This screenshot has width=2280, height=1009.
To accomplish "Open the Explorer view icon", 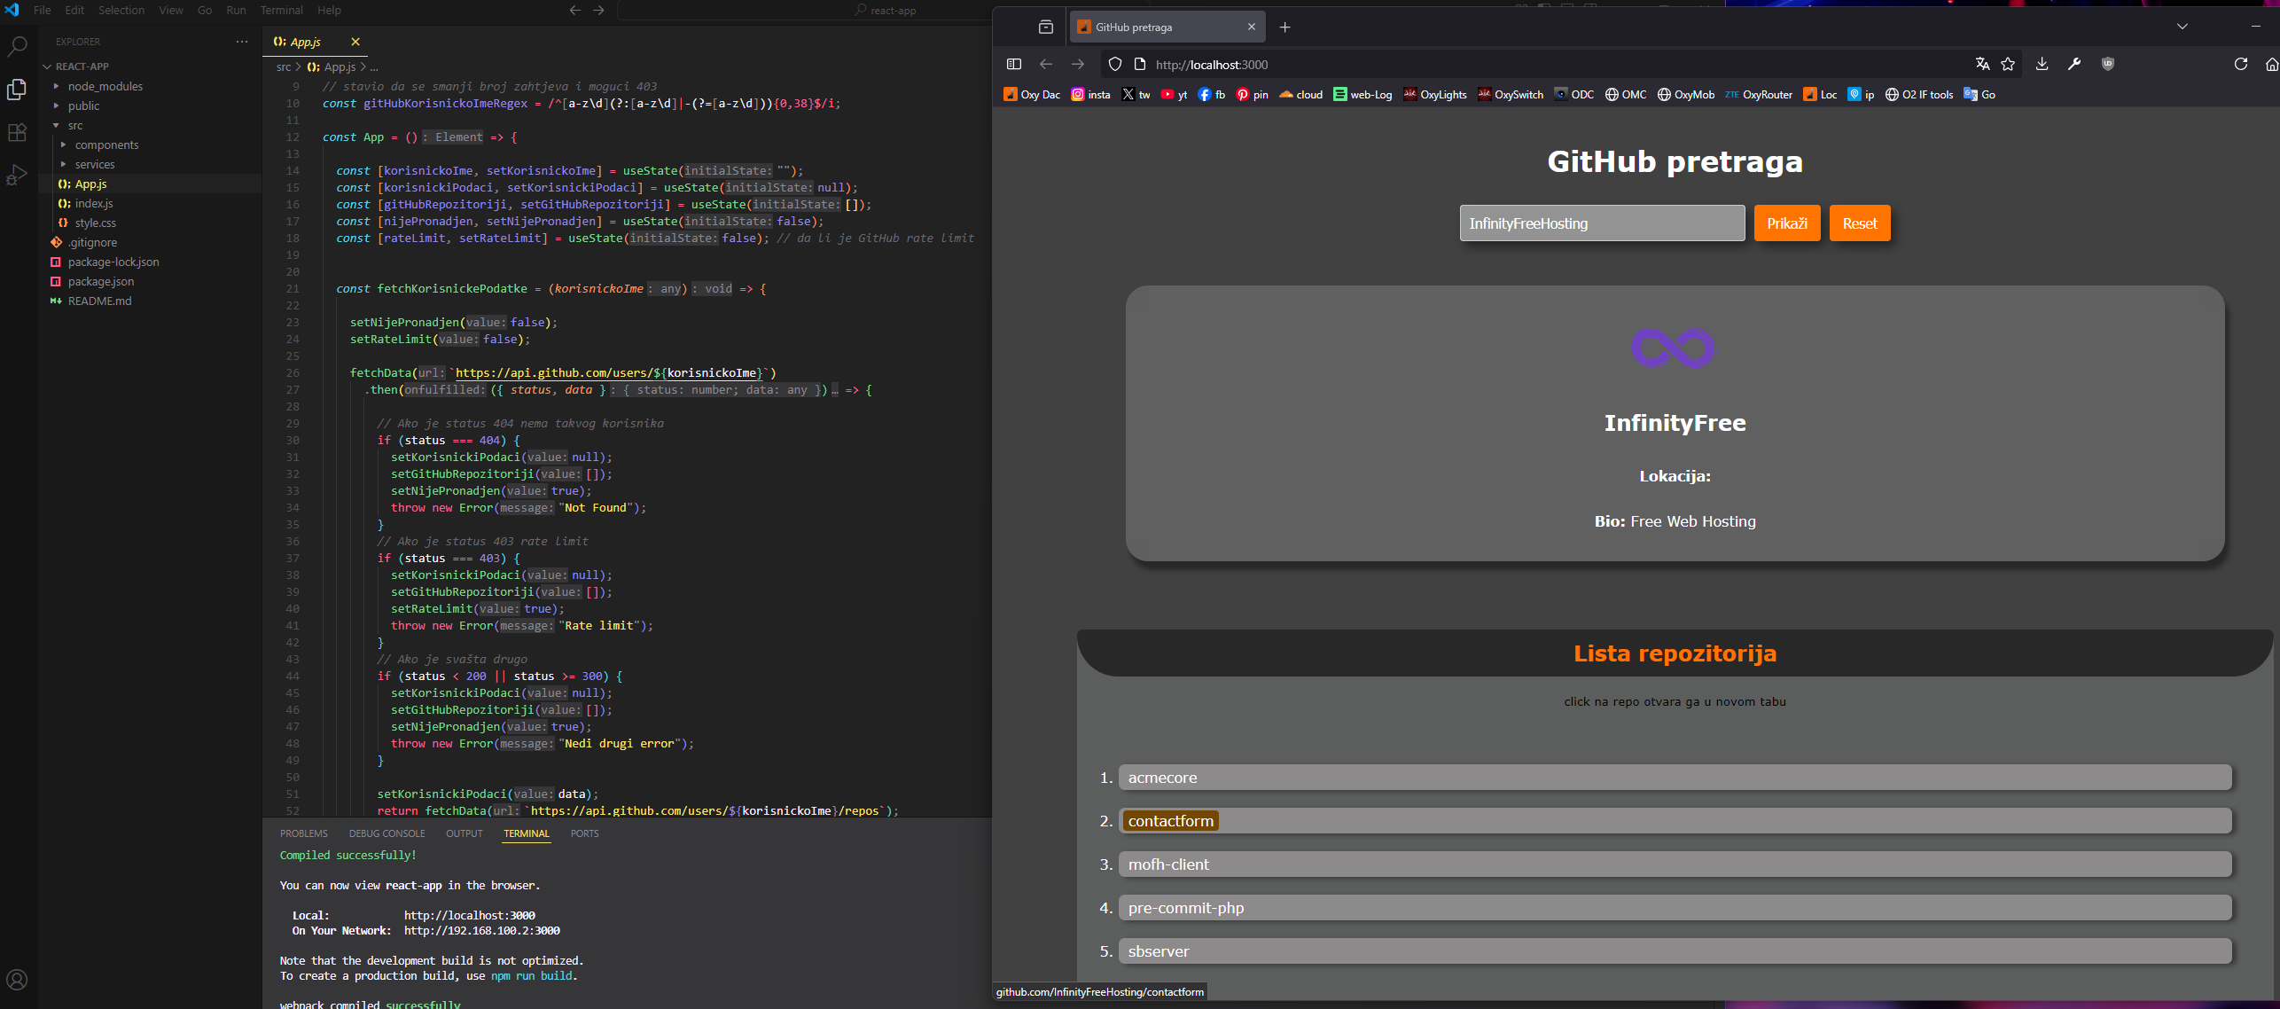I will click(x=17, y=89).
